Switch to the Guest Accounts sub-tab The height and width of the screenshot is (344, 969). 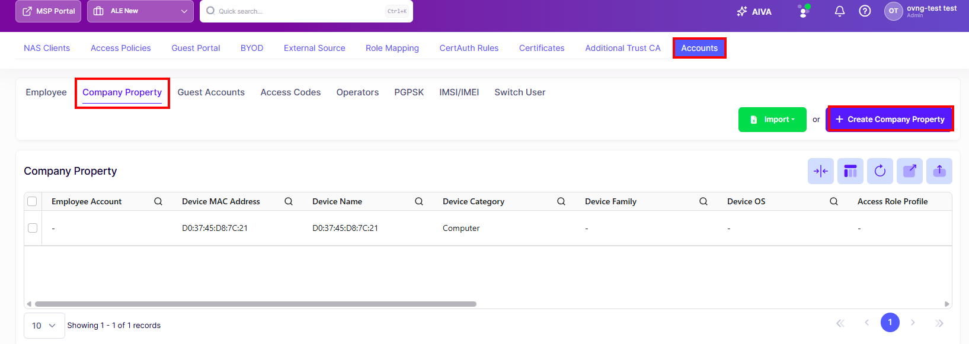pyautogui.click(x=211, y=92)
